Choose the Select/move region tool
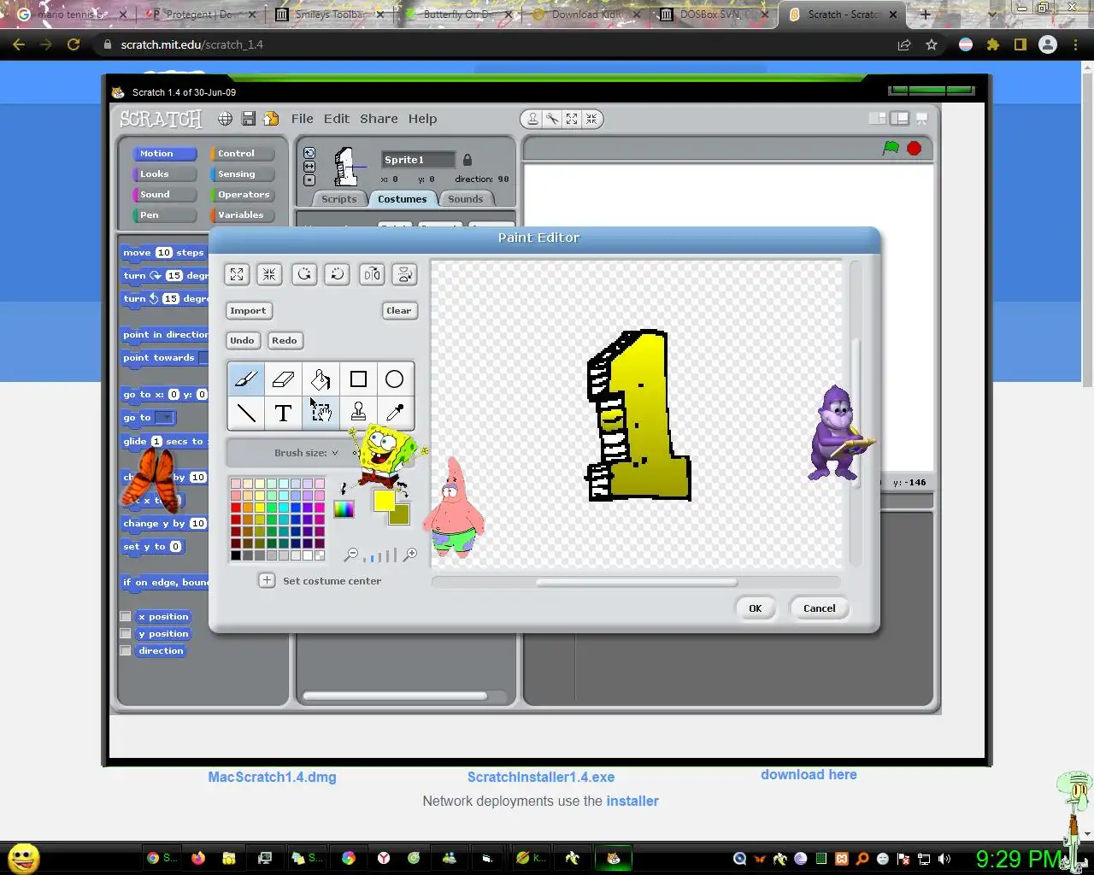 pyautogui.click(x=321, y=413)
